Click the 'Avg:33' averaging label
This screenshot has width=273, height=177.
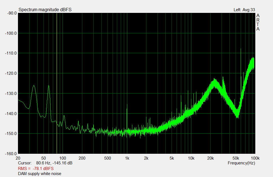tap(249, 10)
